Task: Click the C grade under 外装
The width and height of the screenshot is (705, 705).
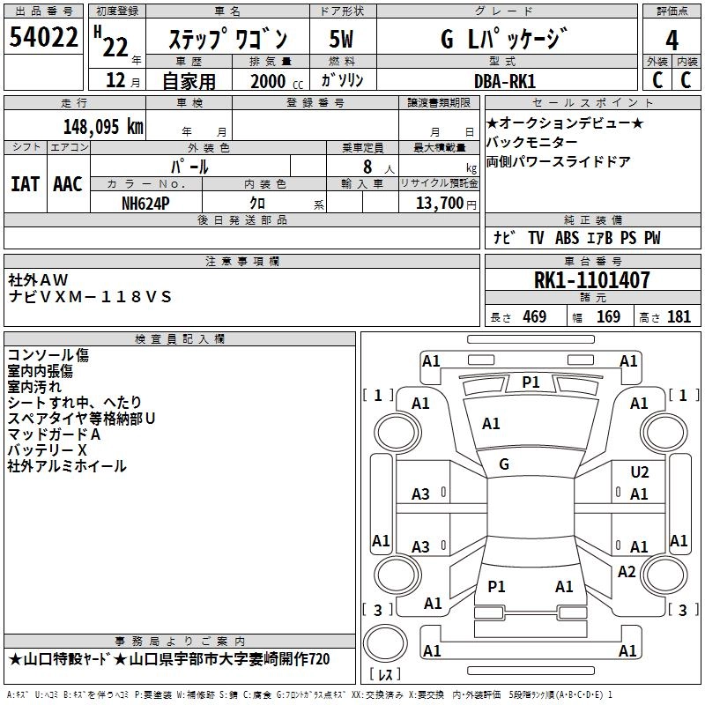Action: coord(657,80)
